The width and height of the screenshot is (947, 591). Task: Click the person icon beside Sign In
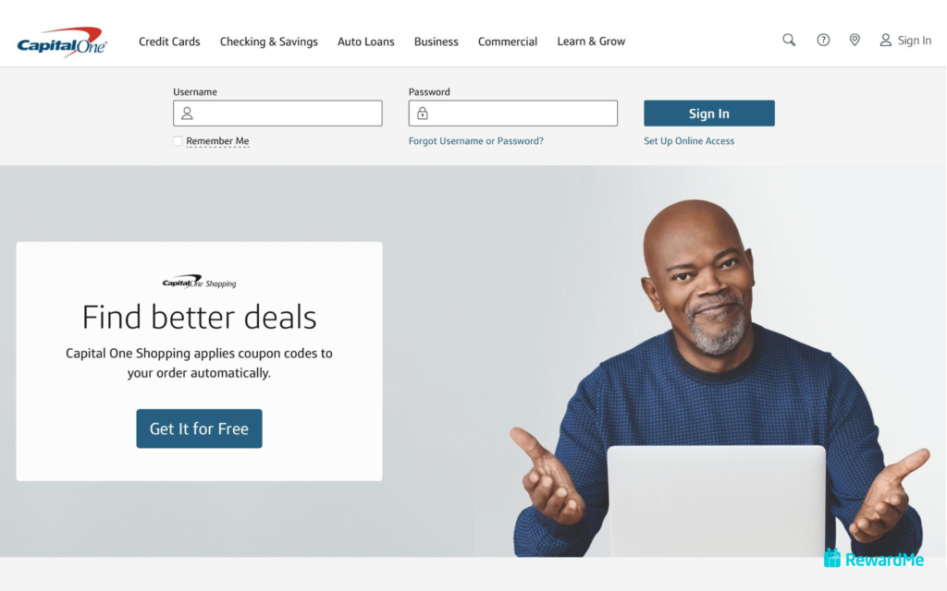coord(885,40)
